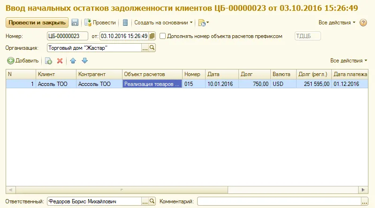The width and height of the screenshot is (375, 208).
Task: Open the reports icon dropdown in the toolbar
Action: (x=204, y=23)
